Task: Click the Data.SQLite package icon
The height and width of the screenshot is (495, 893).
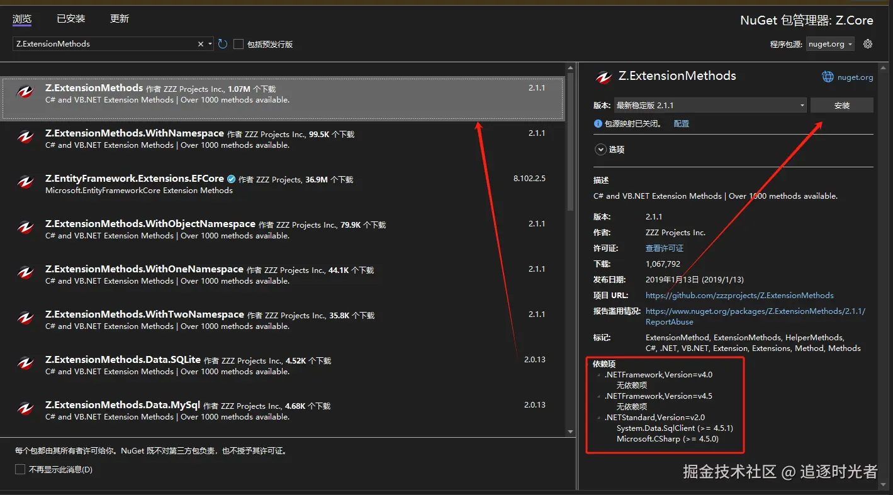Action: (25, 364)
